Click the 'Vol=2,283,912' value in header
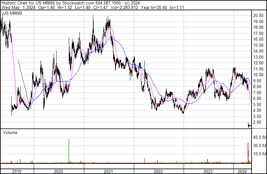The image size is (267, 174). point(124,7)
